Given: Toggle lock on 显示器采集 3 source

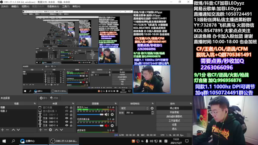Looking at the screenshot, I should [71, 111].
